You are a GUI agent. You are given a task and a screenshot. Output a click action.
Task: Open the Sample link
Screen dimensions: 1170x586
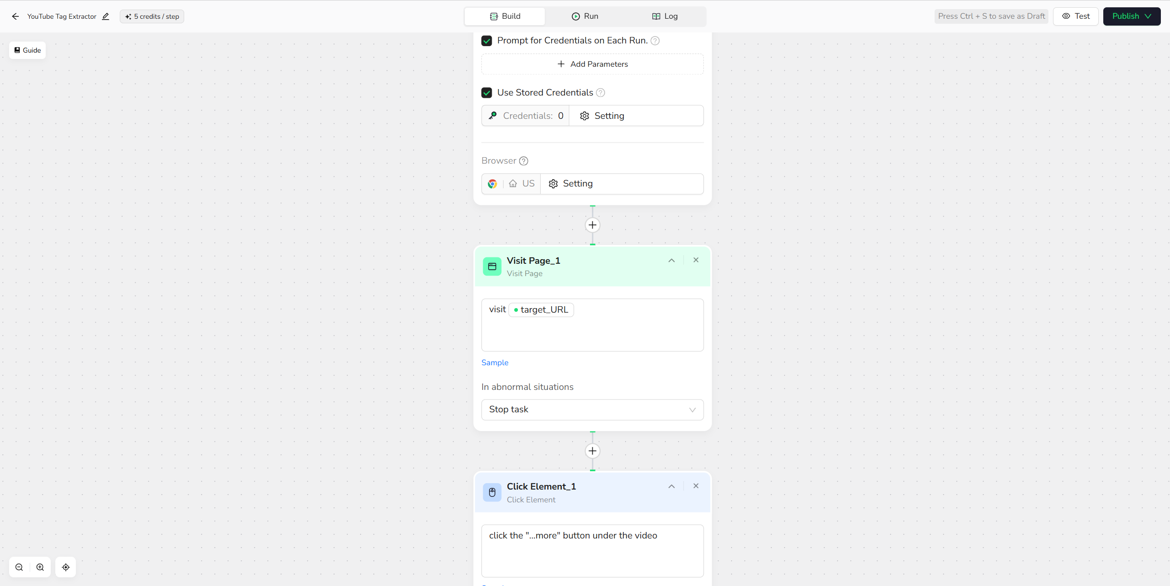point(495,362)
